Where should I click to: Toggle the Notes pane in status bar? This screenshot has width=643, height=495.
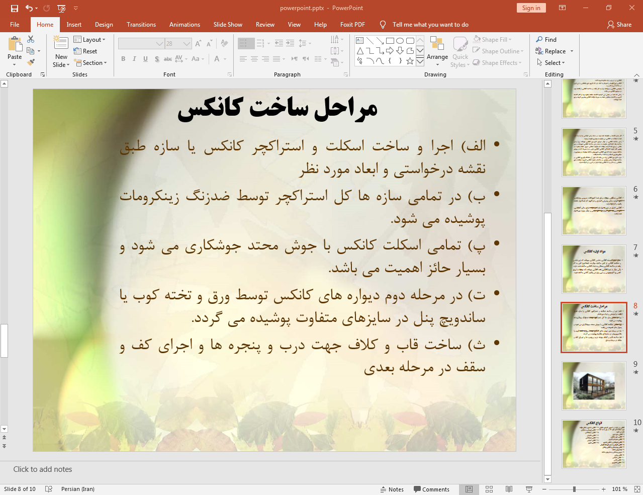pyautogui.click(x=392, y=489)
